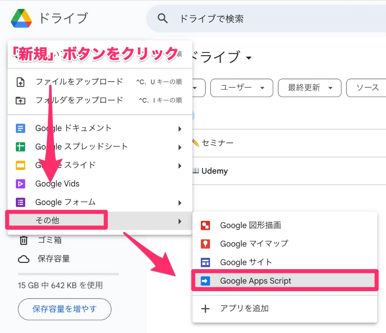Screen dimensions: 386x333
Task: Choose Google フォーム menu entry
Action: [x=100, y=202]
